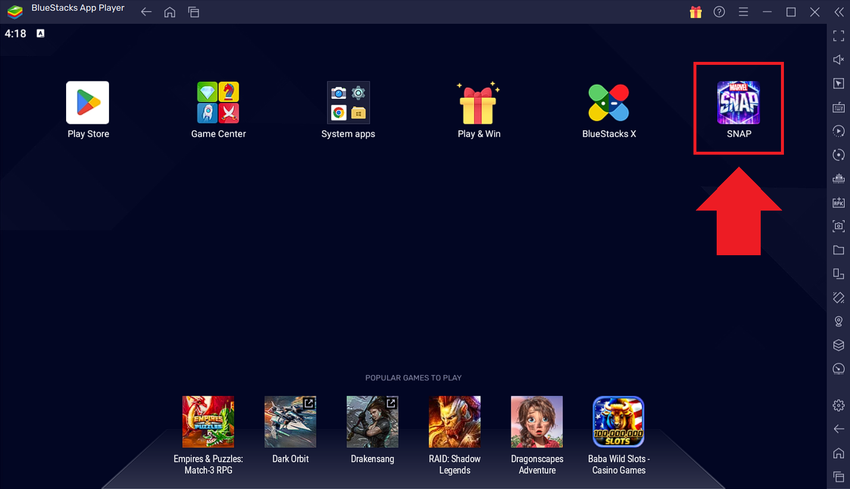Viewport: 850px width, 489px height.
Task: Open BlueStacks settings
Action: point(838,405)
